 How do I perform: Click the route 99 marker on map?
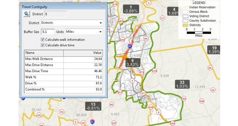pos(146,39)
